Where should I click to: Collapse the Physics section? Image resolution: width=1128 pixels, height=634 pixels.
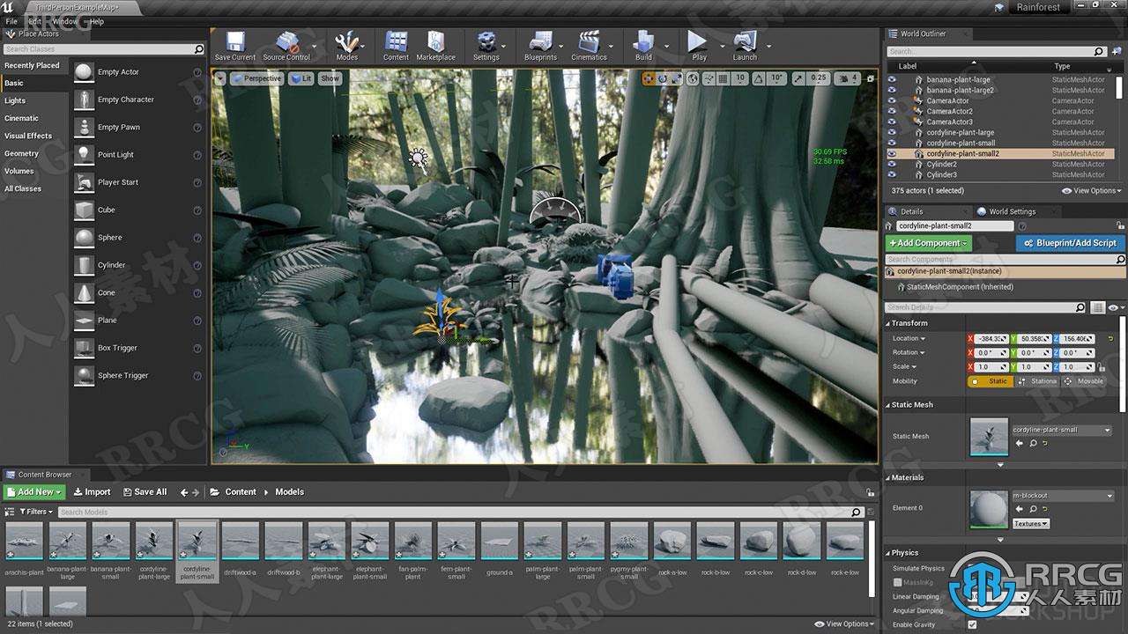[888, 553]
